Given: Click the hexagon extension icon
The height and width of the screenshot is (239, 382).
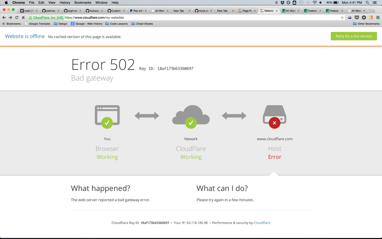Looking at the screenshot, I should pyautogui.click(x=364, y=18).
